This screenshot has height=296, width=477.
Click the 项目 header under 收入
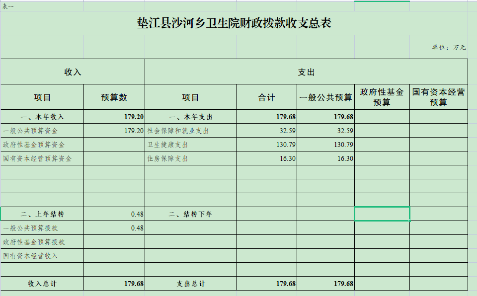click(x=42, y=97)
